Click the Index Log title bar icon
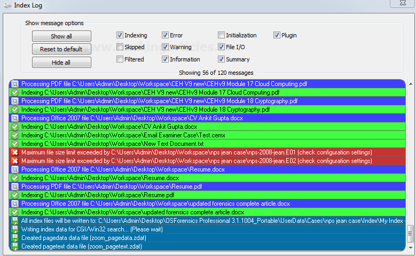416x256 pixels. click(x=7, y=5)
